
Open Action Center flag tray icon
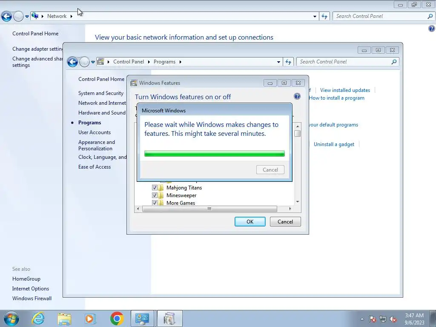coord(373,319)
